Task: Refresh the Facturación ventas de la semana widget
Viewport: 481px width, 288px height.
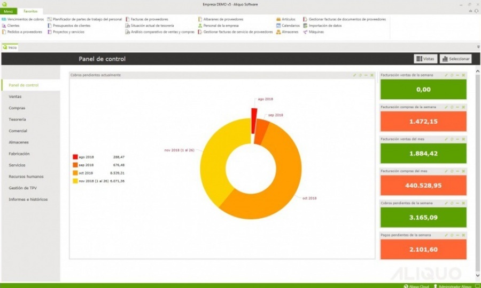Action: point(451,75)
